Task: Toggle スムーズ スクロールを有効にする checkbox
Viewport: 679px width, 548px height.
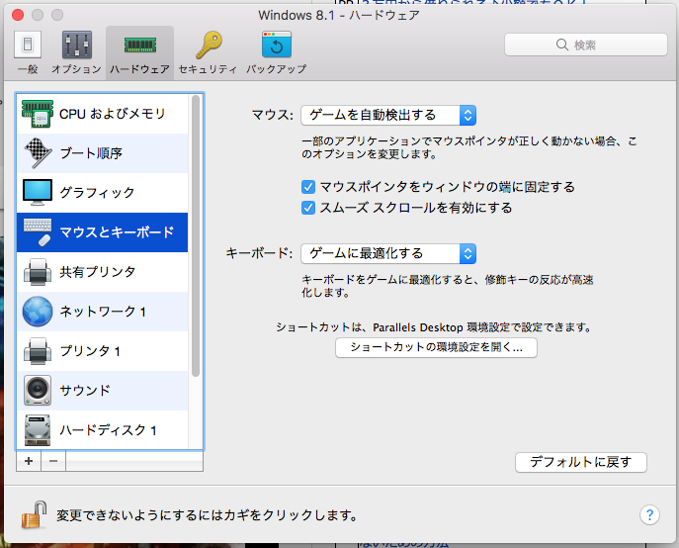Action: coord(308,208)
